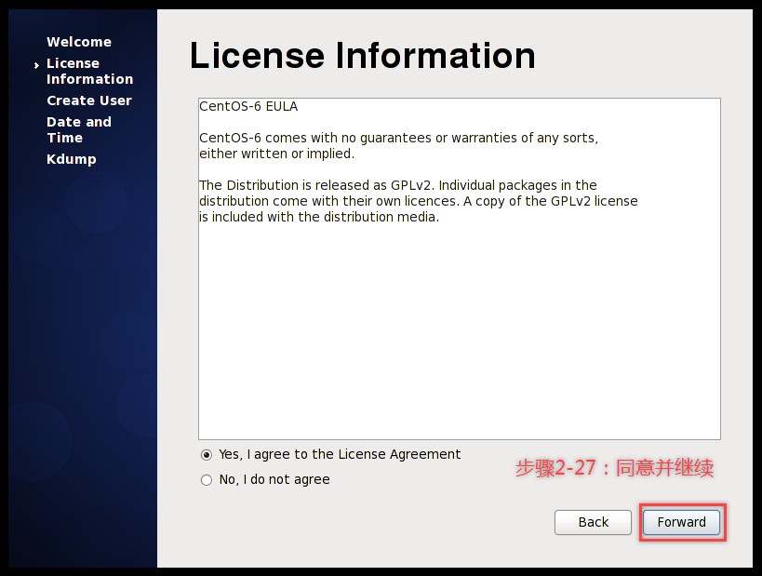Open Date and Time sidebar step
762x576 pixels.
coord(79,129)
